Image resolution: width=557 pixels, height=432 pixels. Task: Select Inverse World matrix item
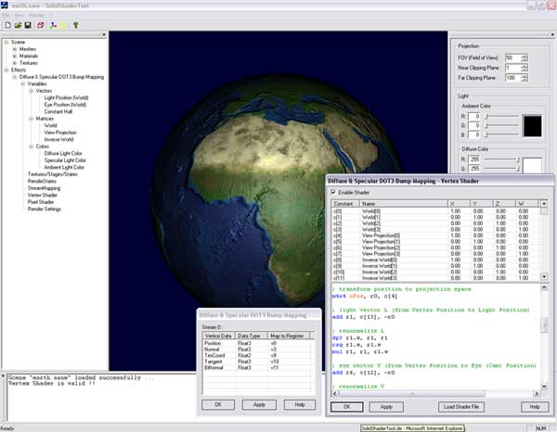[x=58, y=139]
